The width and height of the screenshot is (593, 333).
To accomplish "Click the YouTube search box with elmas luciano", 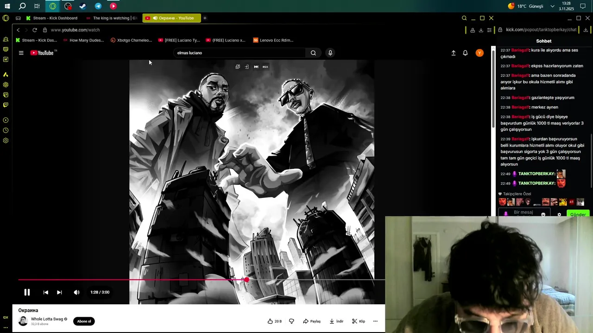I will [x=240, y=53].
